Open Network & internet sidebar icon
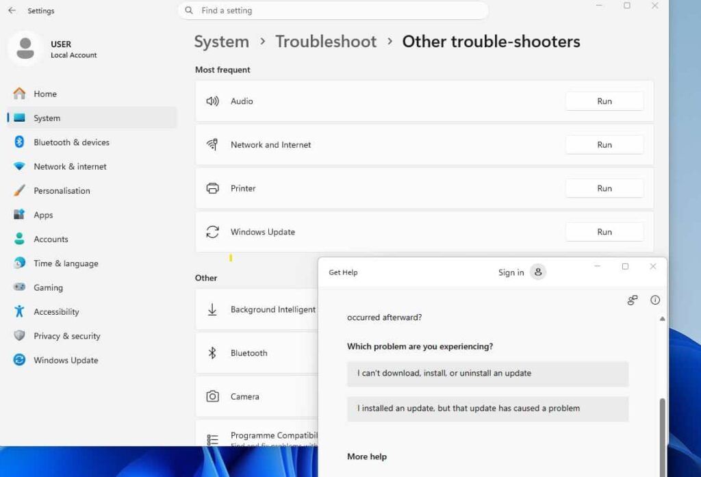Image resolution: width=701 pixels, height=477 pixels. tap(19, 166)
